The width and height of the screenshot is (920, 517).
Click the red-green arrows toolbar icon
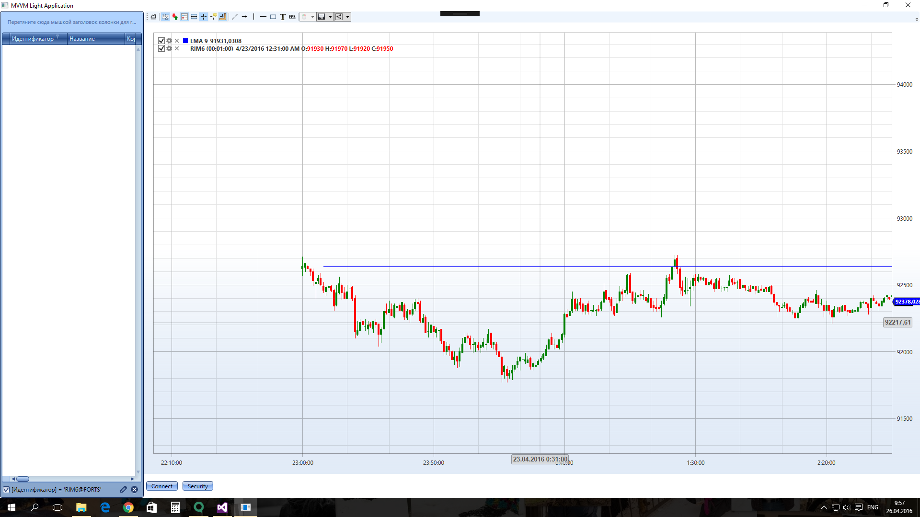175,17
